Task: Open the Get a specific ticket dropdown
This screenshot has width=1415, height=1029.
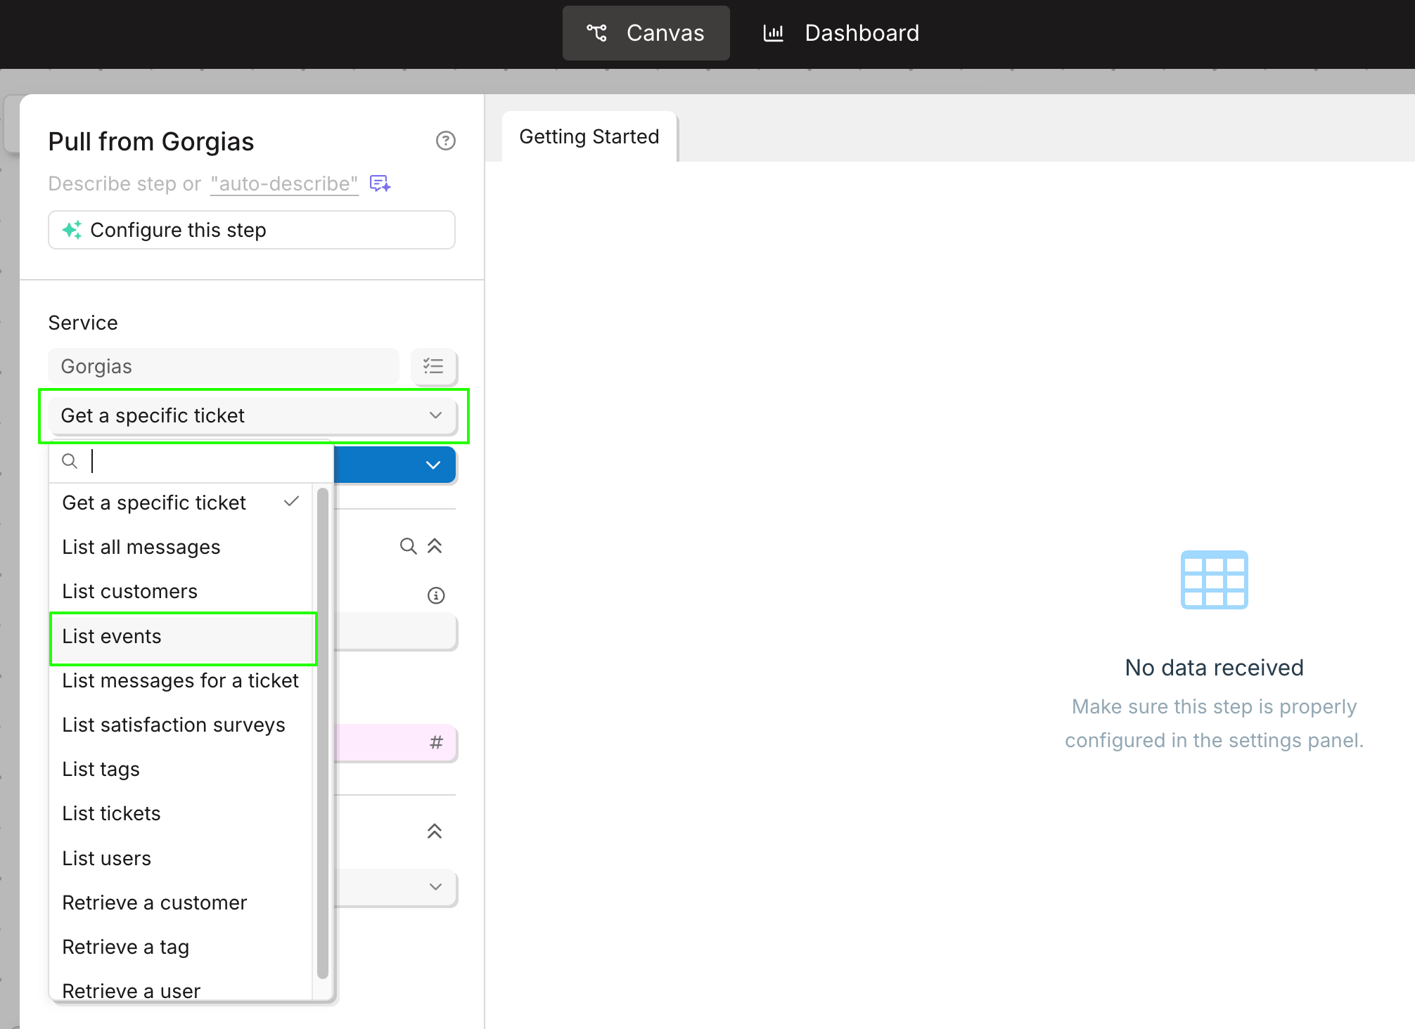Action: coord(252,415)
